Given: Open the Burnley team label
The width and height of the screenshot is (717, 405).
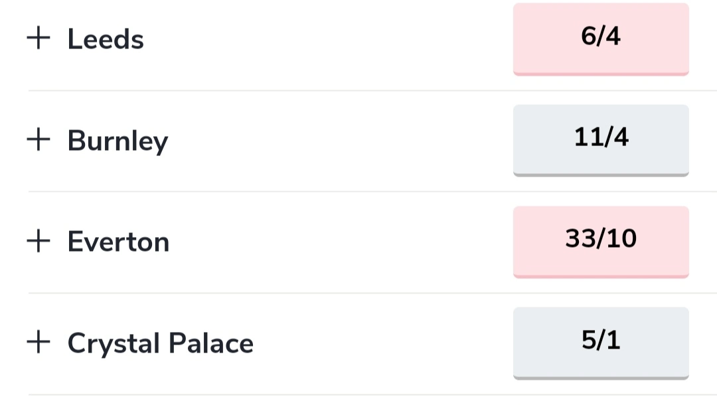Looking at the screenshot, I should [x=118, y=141].
